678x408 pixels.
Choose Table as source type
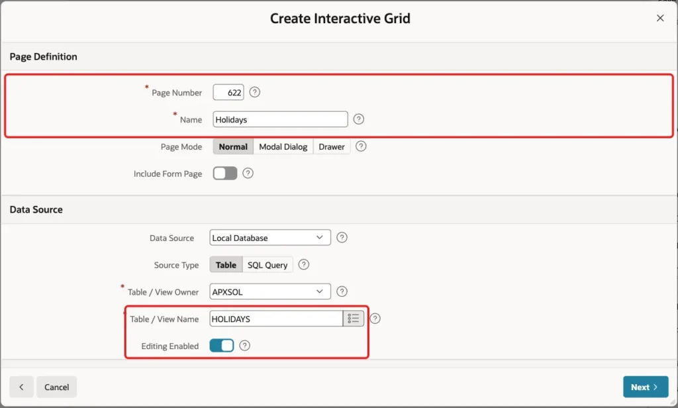(x=226, y=265)
